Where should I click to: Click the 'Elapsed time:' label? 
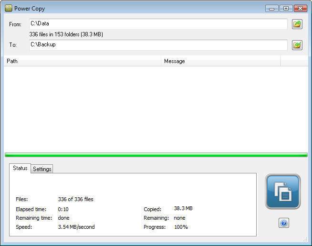coord(31,209)
